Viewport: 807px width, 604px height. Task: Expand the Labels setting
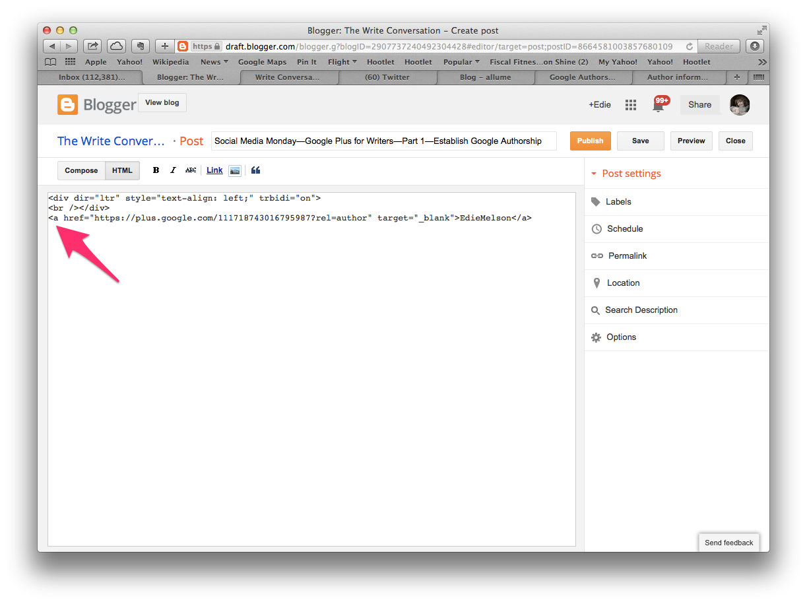point(676,202)
